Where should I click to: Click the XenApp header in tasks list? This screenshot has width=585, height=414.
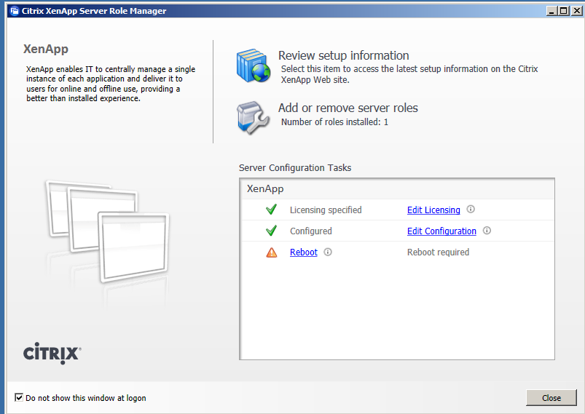[265, 188]
